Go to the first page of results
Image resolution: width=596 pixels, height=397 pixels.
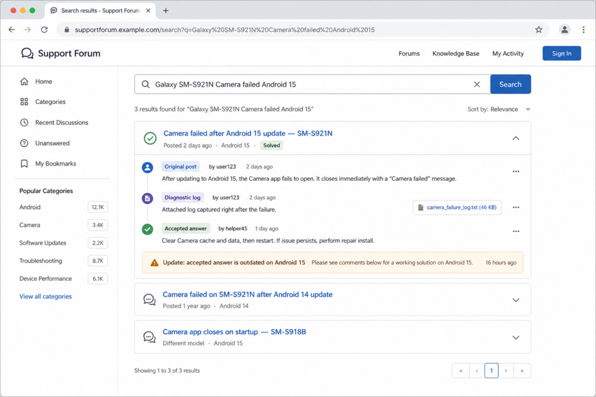tap(461, 371)
